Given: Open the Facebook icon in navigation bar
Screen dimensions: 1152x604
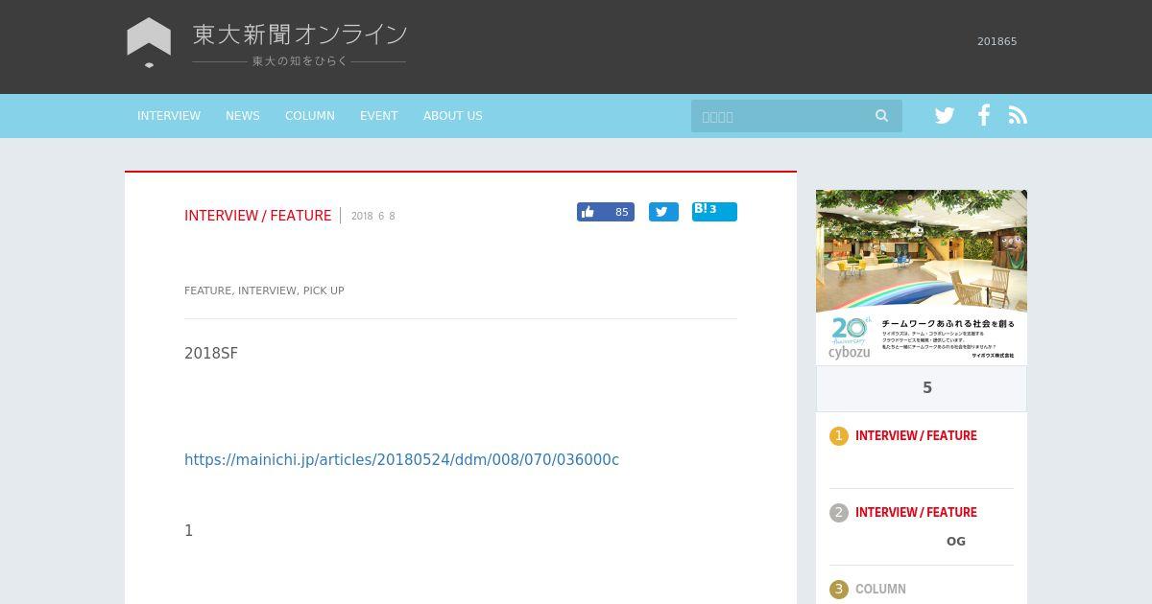Looking at the screenshot, I should (984, 115).
